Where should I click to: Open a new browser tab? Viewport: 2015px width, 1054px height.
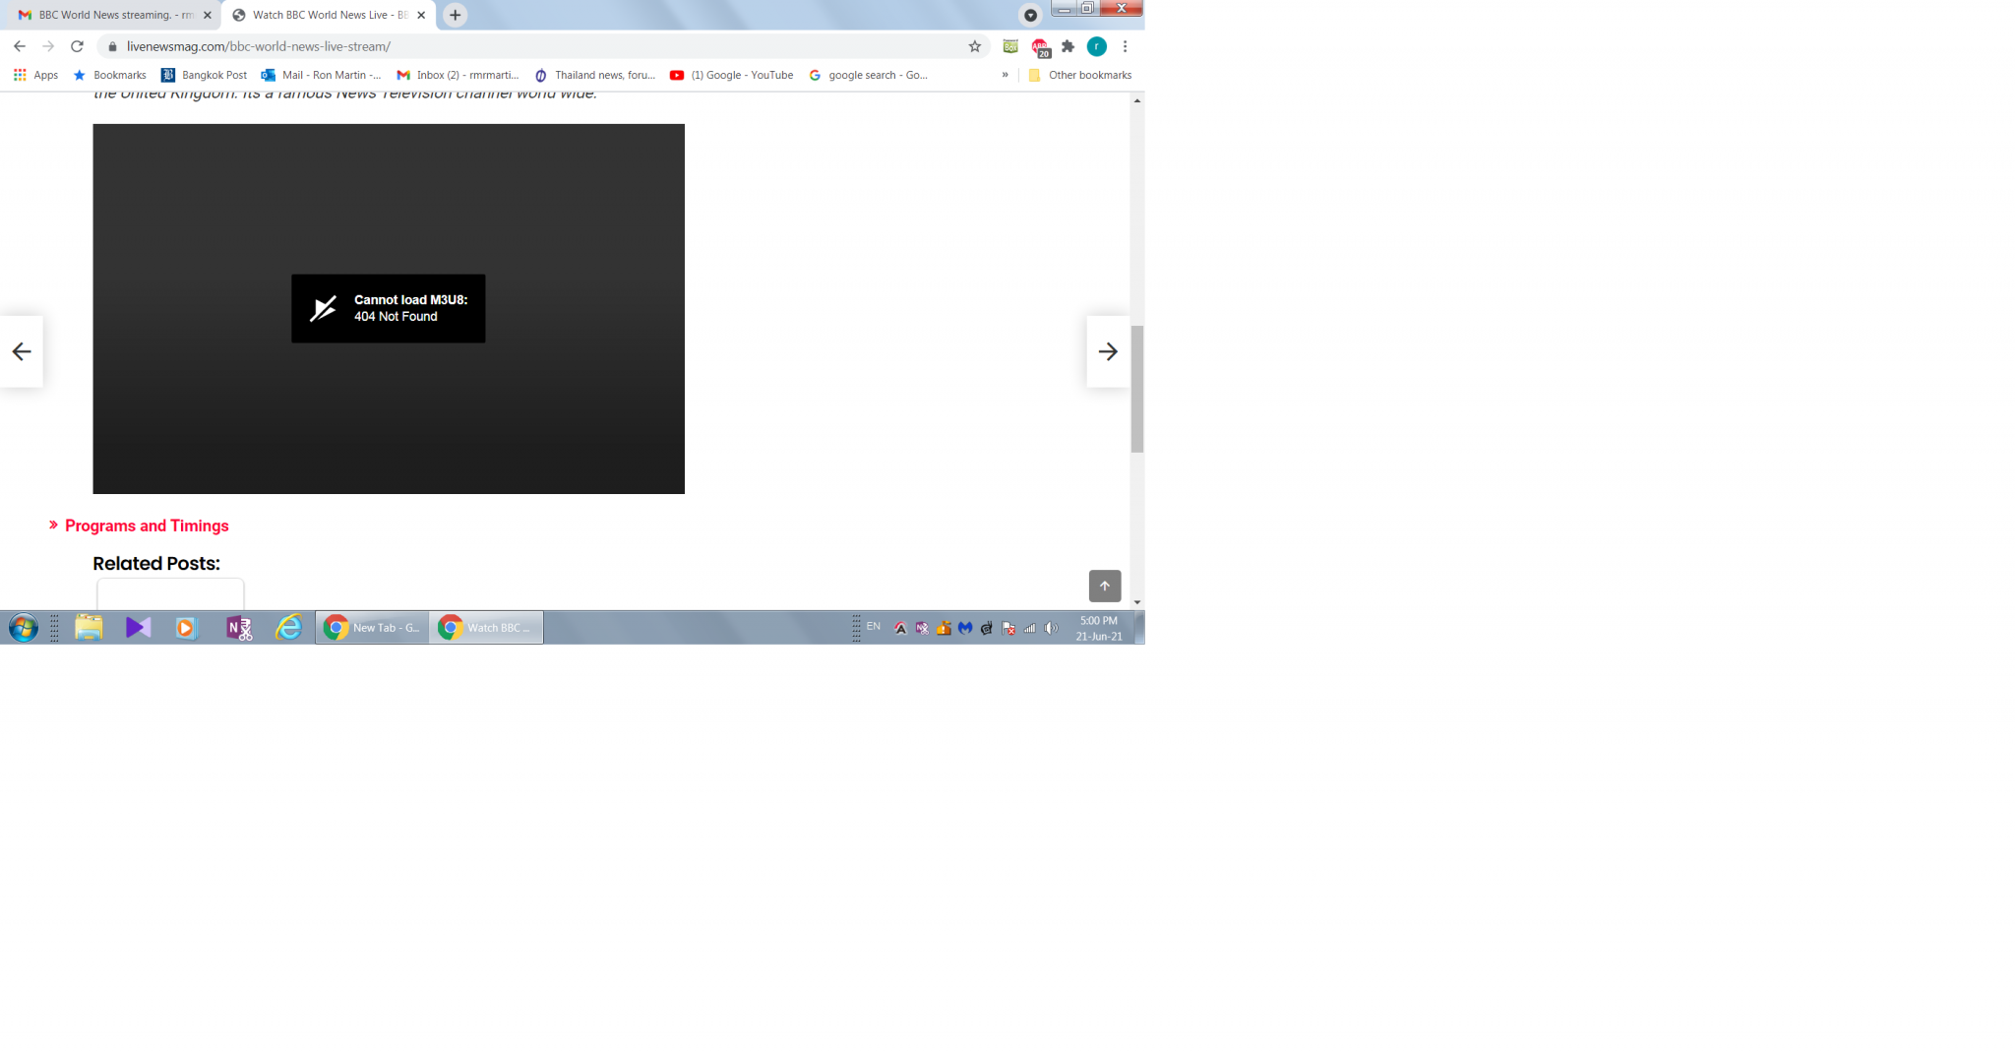tap(455, 15)
